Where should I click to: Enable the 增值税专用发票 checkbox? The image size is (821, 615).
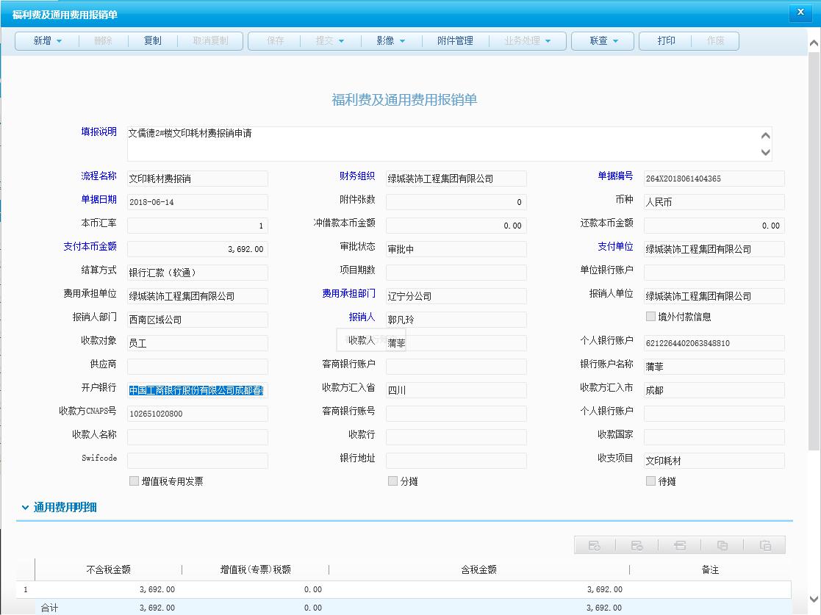tap(134, 481)
